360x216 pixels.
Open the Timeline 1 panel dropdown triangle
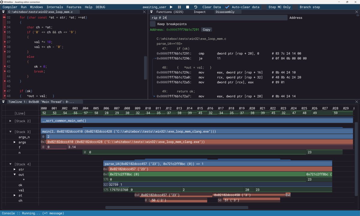click(3, 102)
